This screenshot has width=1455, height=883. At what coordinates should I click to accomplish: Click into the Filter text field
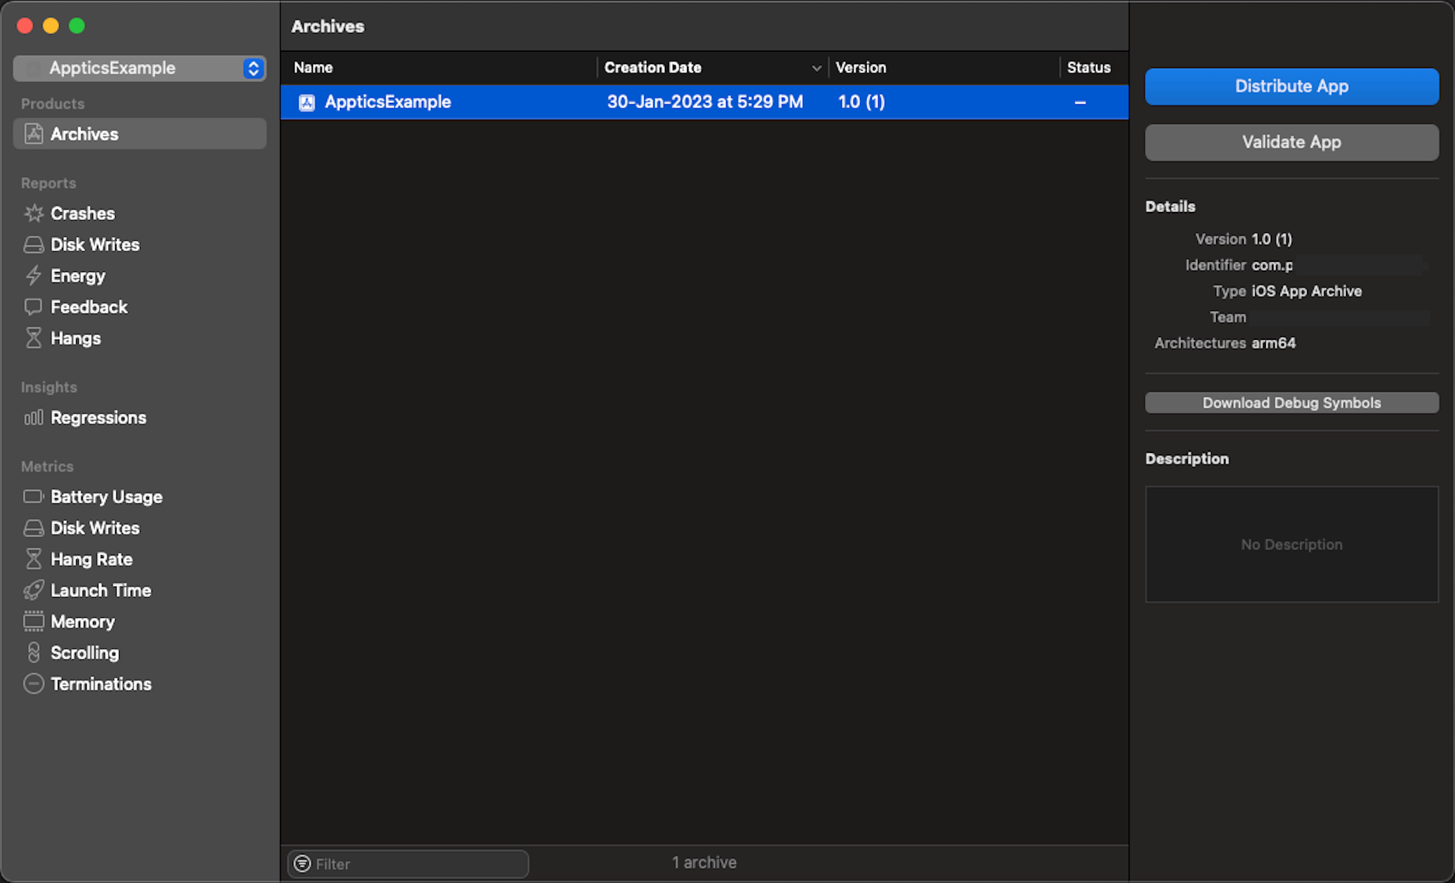(x=417, y=863)
